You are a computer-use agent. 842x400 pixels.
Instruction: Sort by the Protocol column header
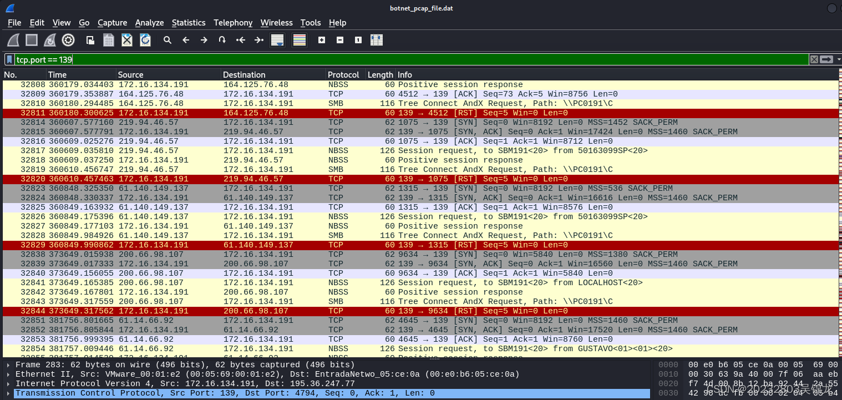346,75
